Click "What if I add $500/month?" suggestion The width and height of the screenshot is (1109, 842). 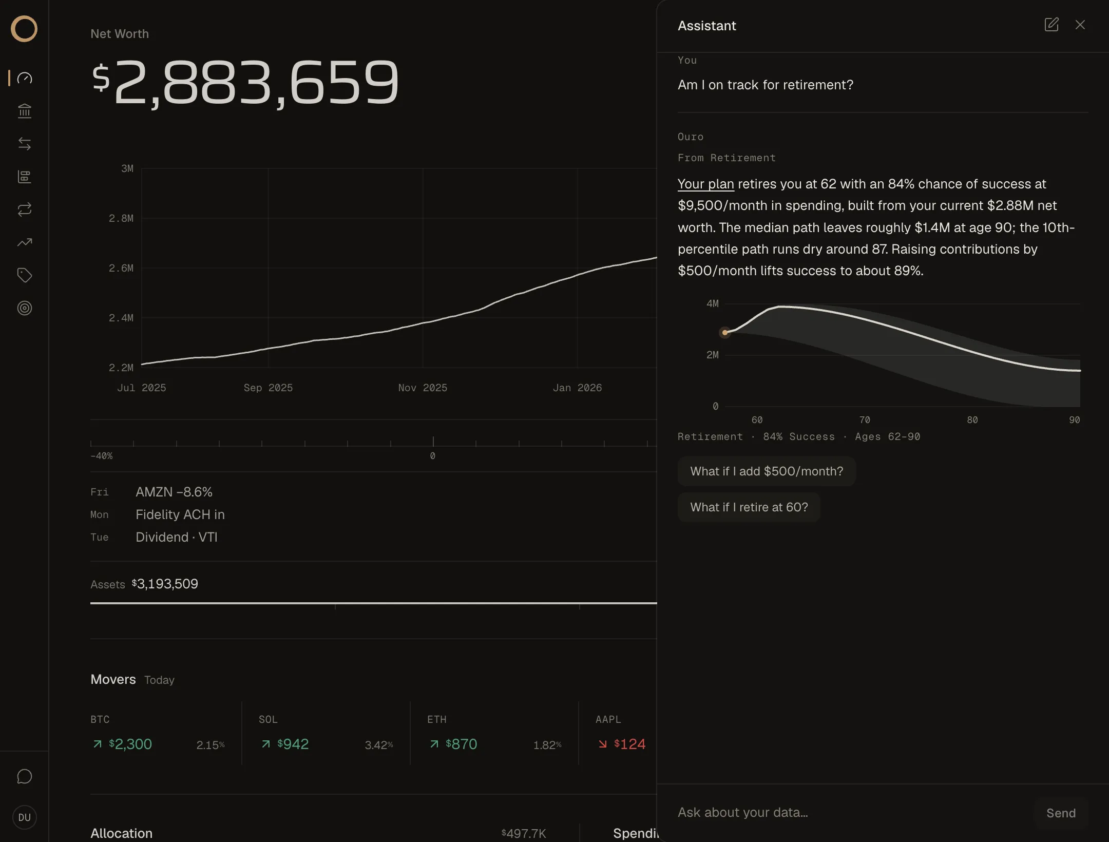pyautogui.click(x=767, y=471)
